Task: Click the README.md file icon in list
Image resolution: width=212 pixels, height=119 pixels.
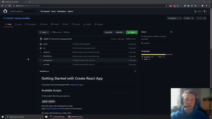Action: tap(41, 56)
